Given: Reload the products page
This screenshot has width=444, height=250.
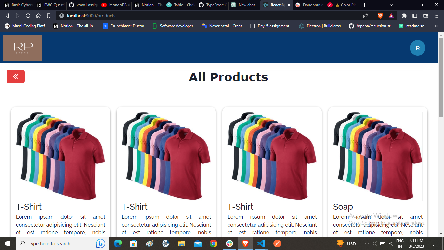Looking at the screenshot, I should coord(28,15).
